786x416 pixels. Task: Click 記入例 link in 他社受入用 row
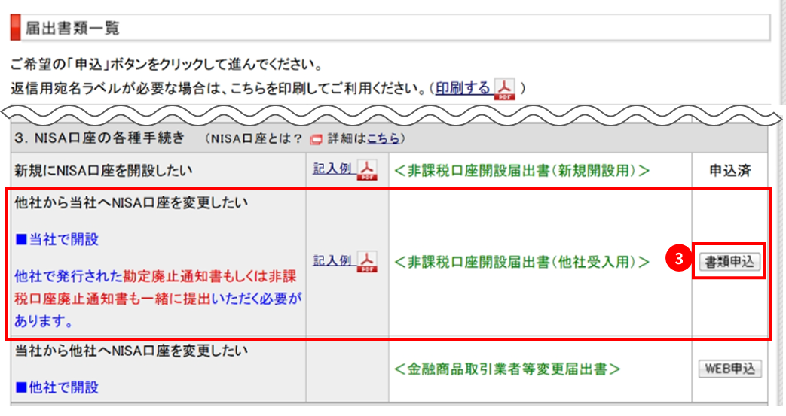pos(332,260)
